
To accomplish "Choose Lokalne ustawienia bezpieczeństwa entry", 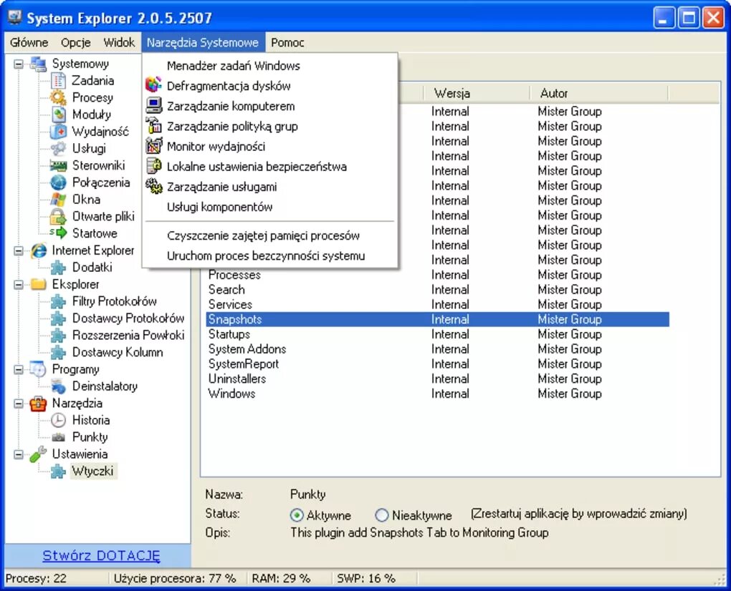I will [270, 167].
